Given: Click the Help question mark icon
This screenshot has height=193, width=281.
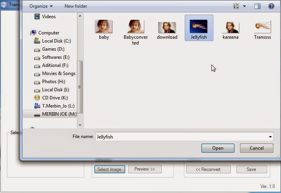Looking at the screenshot, I should coord(271,6).
